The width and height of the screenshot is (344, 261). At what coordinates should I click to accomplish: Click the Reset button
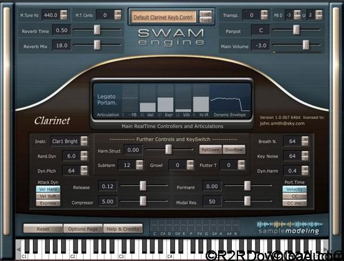43,229
